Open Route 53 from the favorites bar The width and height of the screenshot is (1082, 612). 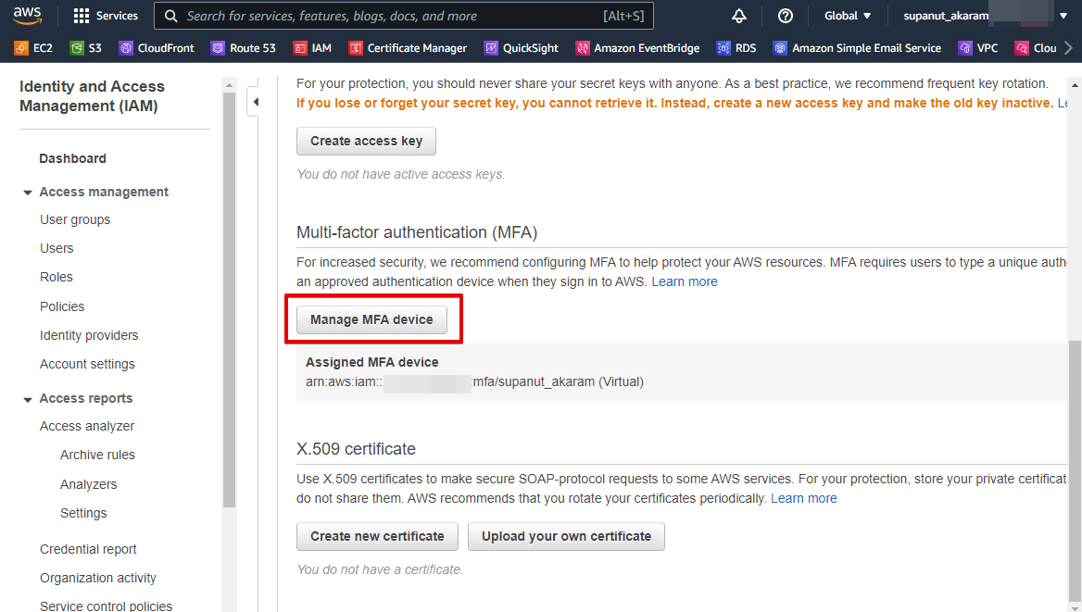243,47
